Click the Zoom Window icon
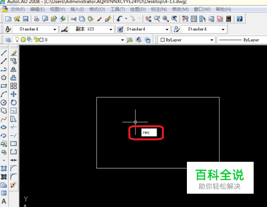Viewport: 267px width, 207px height. [x=166, y=19]
